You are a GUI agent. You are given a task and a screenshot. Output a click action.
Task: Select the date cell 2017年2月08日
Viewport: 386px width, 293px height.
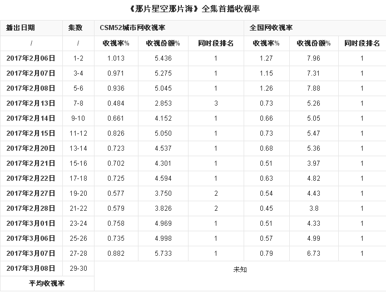tap(31, 88)
